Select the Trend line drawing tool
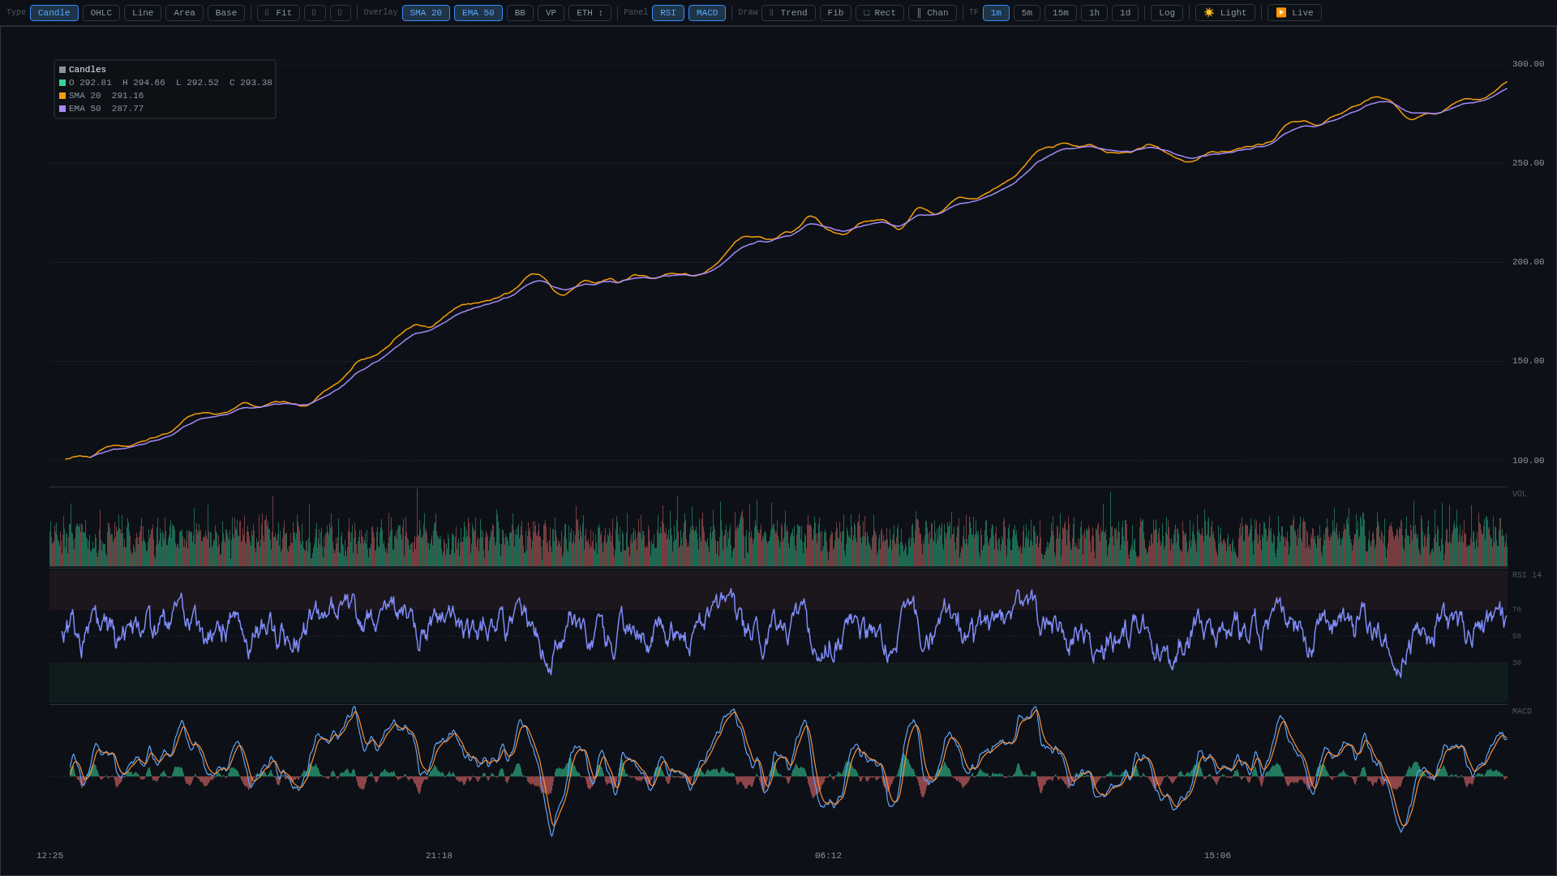The width and height of the screenshot is (1557, 876). click(x=788, y=13)
